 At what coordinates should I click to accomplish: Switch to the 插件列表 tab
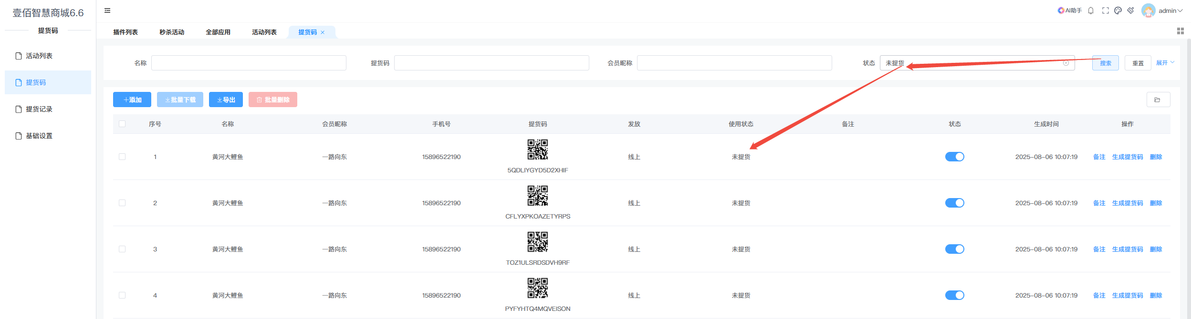coord(125,32)
